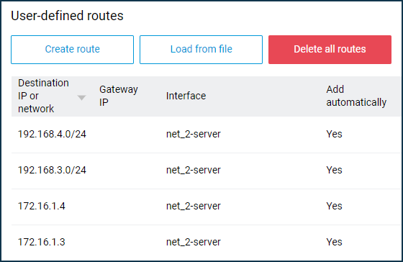Click the Add automatically column header
Image resolution: width=403 pixels, height=262 pixels.
(x=356, y=96)
